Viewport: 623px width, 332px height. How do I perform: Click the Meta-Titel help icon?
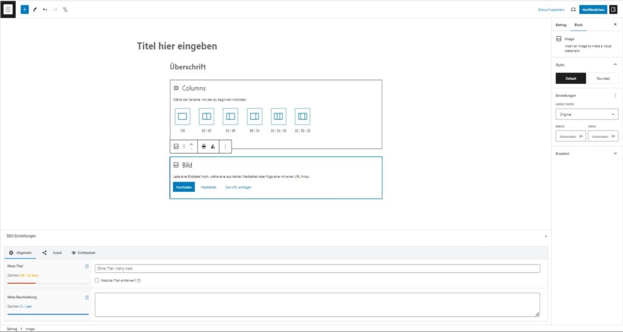87,266
